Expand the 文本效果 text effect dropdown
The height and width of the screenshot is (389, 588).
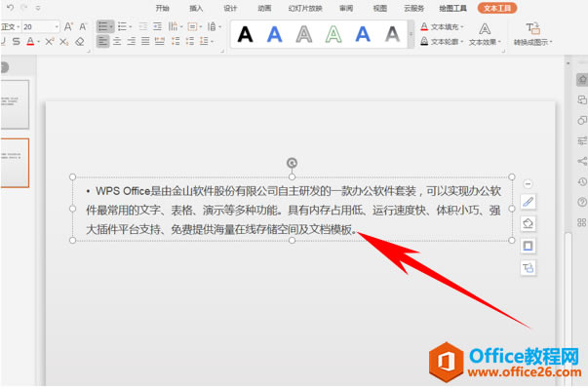(x=485, y=34)
